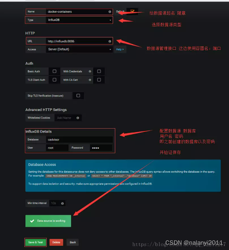Click the User field containing root
229x250 pixels.
coord(57,148)
